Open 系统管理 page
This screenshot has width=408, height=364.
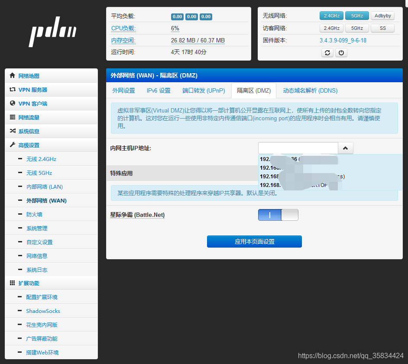(x=51, y=228)
